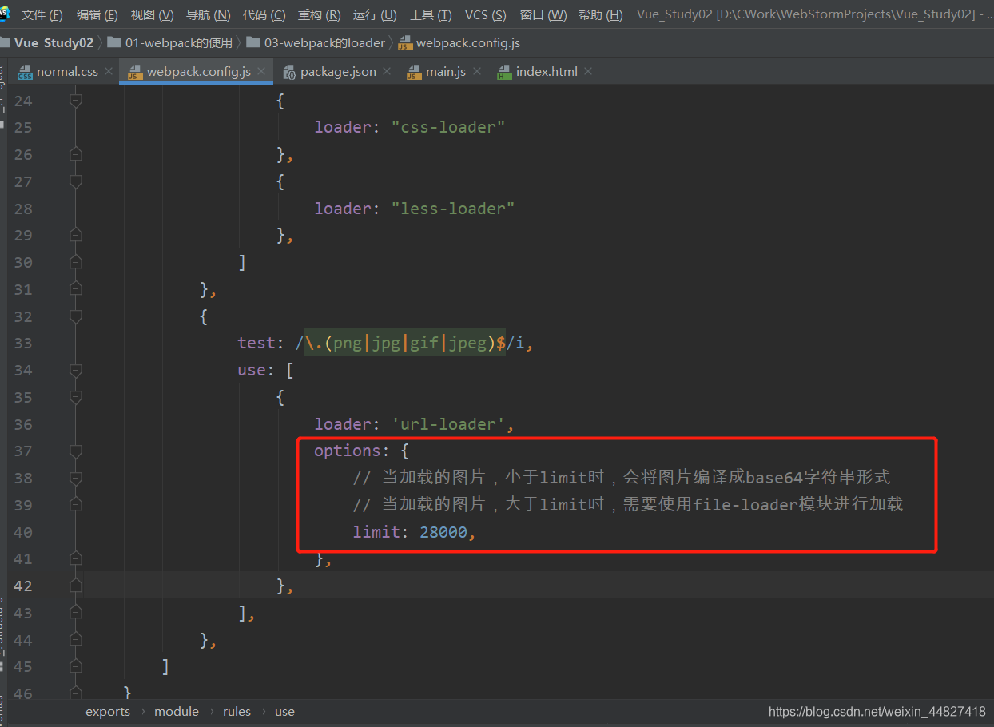Click the JS file icon on webpack.config.js tab
Screen dimensions: 994x727
pos(134,72)
